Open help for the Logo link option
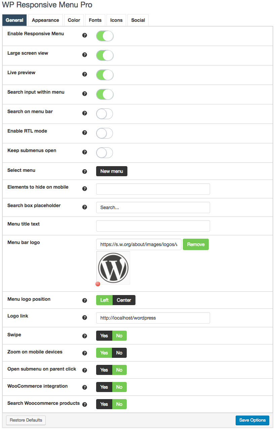The width and height of the screenshot is (277, 432). [84, 317]
